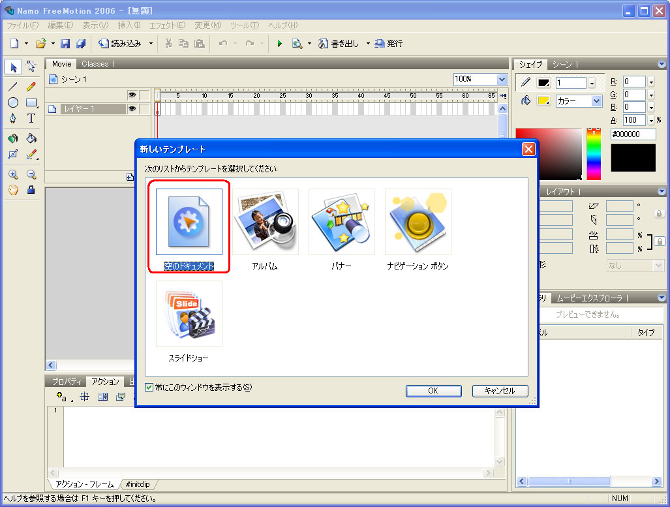
Task: Select the arrow selection tool
Action: click(x=13, y=67)
